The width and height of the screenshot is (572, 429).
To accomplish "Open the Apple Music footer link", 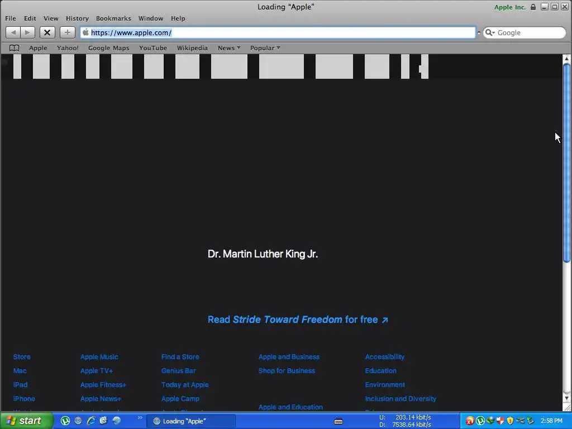I will 99,357.
